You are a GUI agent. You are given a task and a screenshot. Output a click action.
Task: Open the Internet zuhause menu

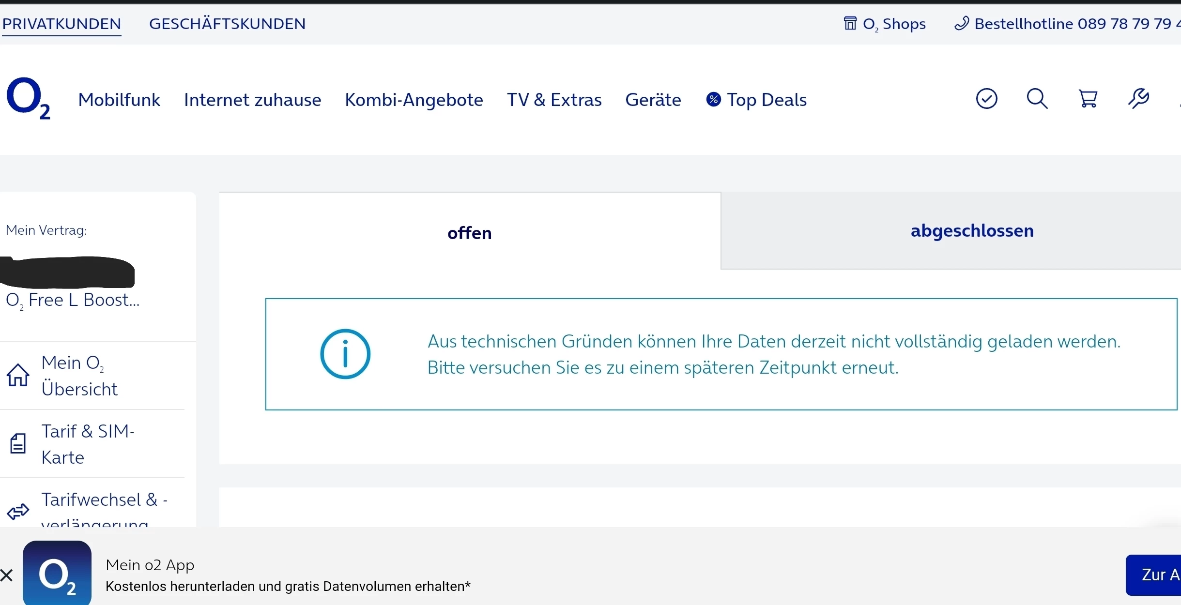pyautogui.click(x=252, y=100)
